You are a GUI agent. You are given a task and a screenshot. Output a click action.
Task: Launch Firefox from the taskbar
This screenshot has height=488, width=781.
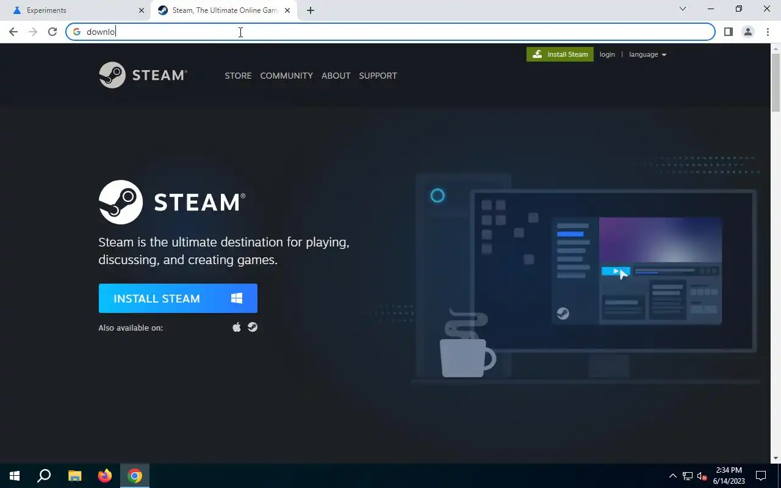tap(105, 476)
